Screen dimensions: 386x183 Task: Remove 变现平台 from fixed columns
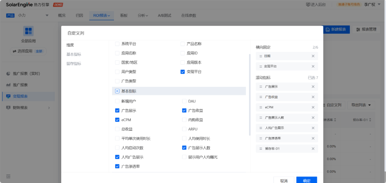point(313,67)
